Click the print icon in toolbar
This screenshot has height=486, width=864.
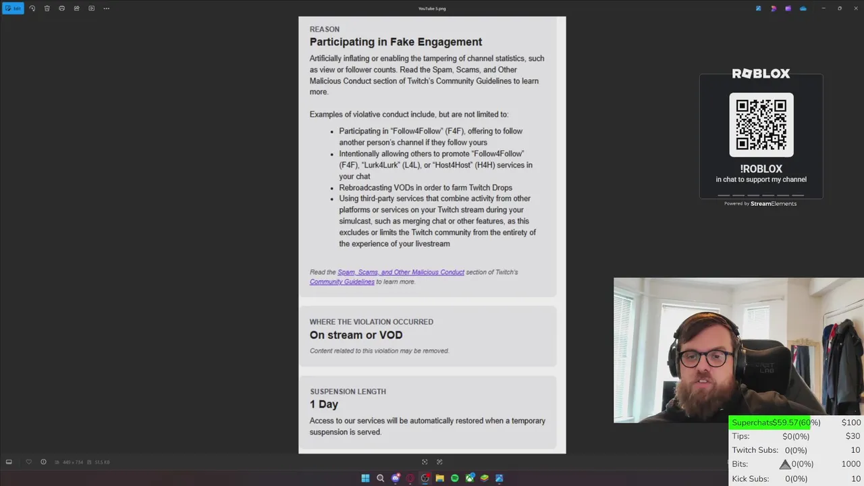coord(61,8)
